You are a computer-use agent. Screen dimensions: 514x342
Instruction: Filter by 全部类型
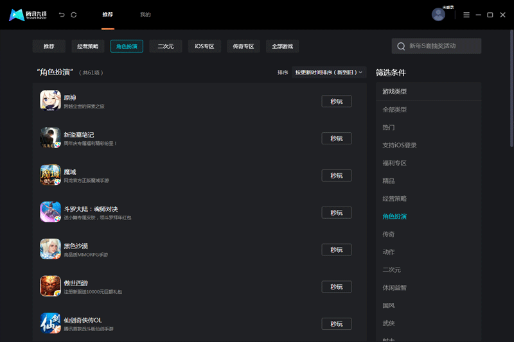(394, 110)
